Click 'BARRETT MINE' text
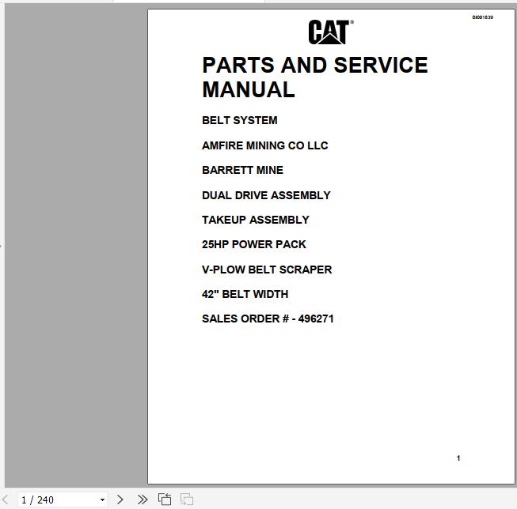The height and width of the screenshot is (509, 517). click(x=243, y=170)
